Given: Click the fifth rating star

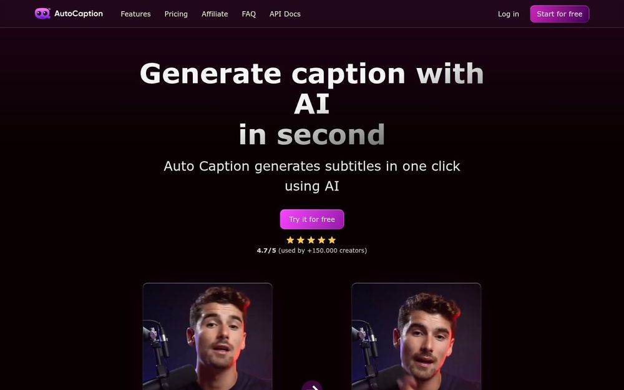Looking at the screenshot, I should point(332,240).
